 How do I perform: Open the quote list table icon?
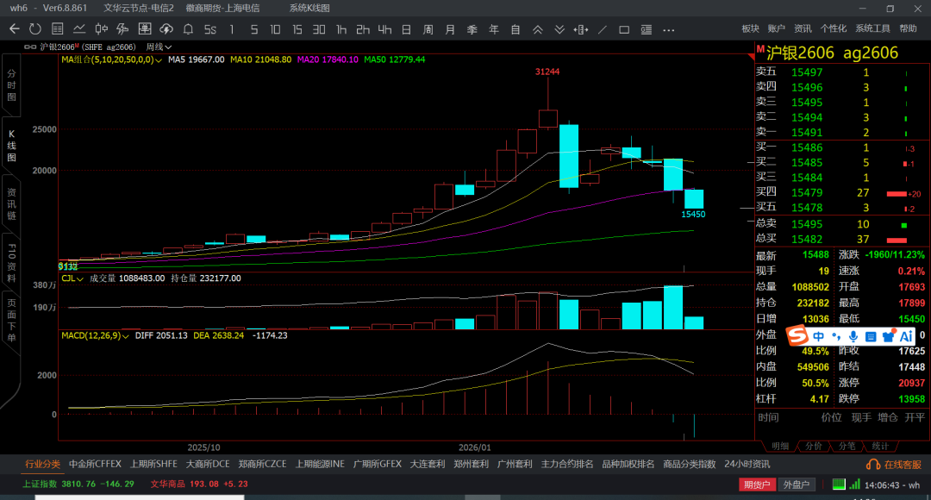[x=57, y=29]
